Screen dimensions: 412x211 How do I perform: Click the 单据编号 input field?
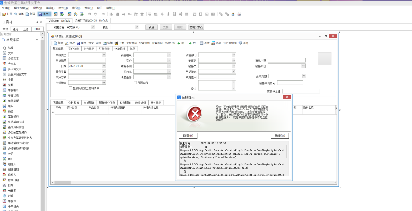[x=87, y=60]
